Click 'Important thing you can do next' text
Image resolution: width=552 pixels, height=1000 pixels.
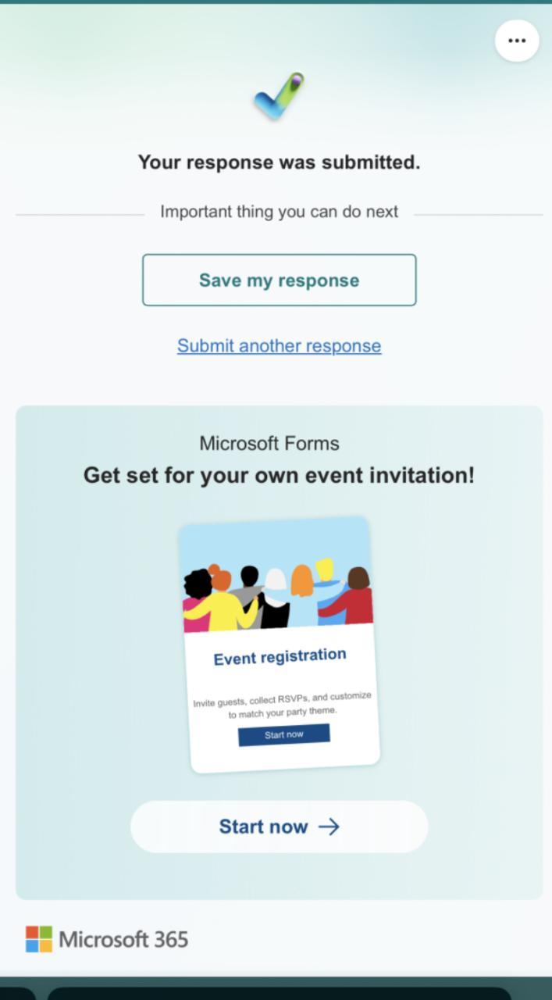tap(279, 212)
